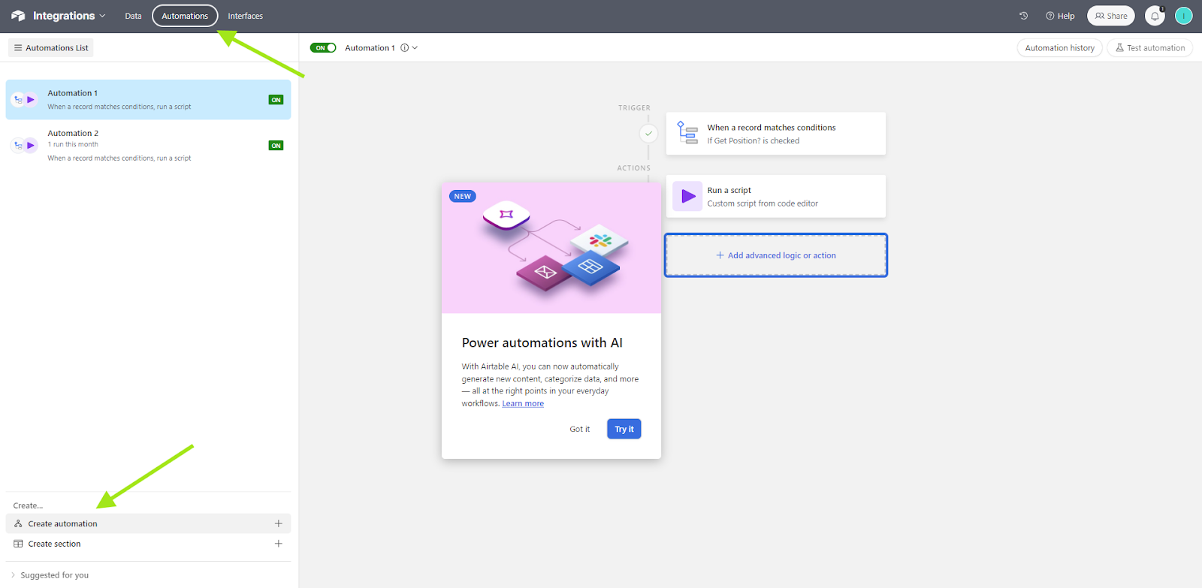Click the purple Run a script icon
This screenshot has width=1202, height=588.
(x=687, y=197)
